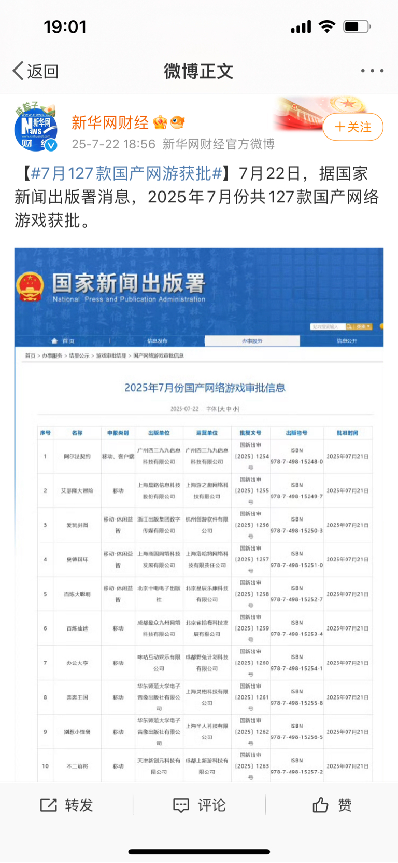Tap 办事服务 tab in image navigation
This screenshot has width=398, height=863.
point(252,341)
